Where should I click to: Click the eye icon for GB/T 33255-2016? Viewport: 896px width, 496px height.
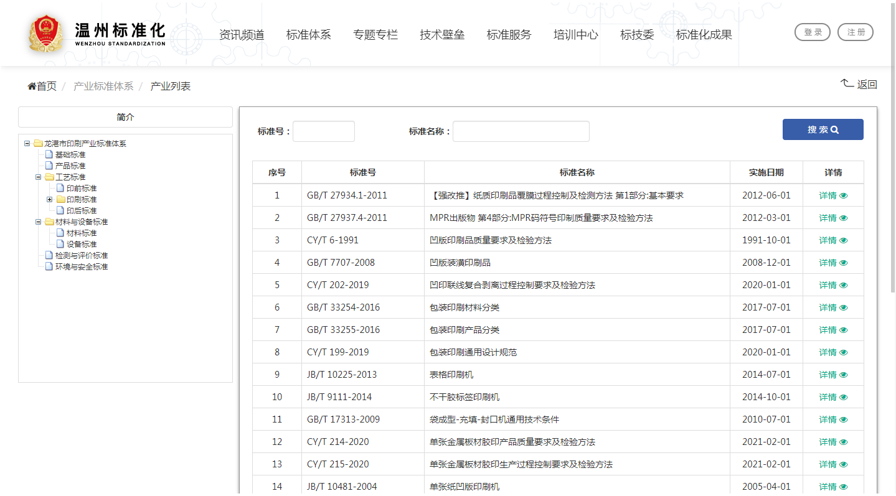(x=844, y=330)
